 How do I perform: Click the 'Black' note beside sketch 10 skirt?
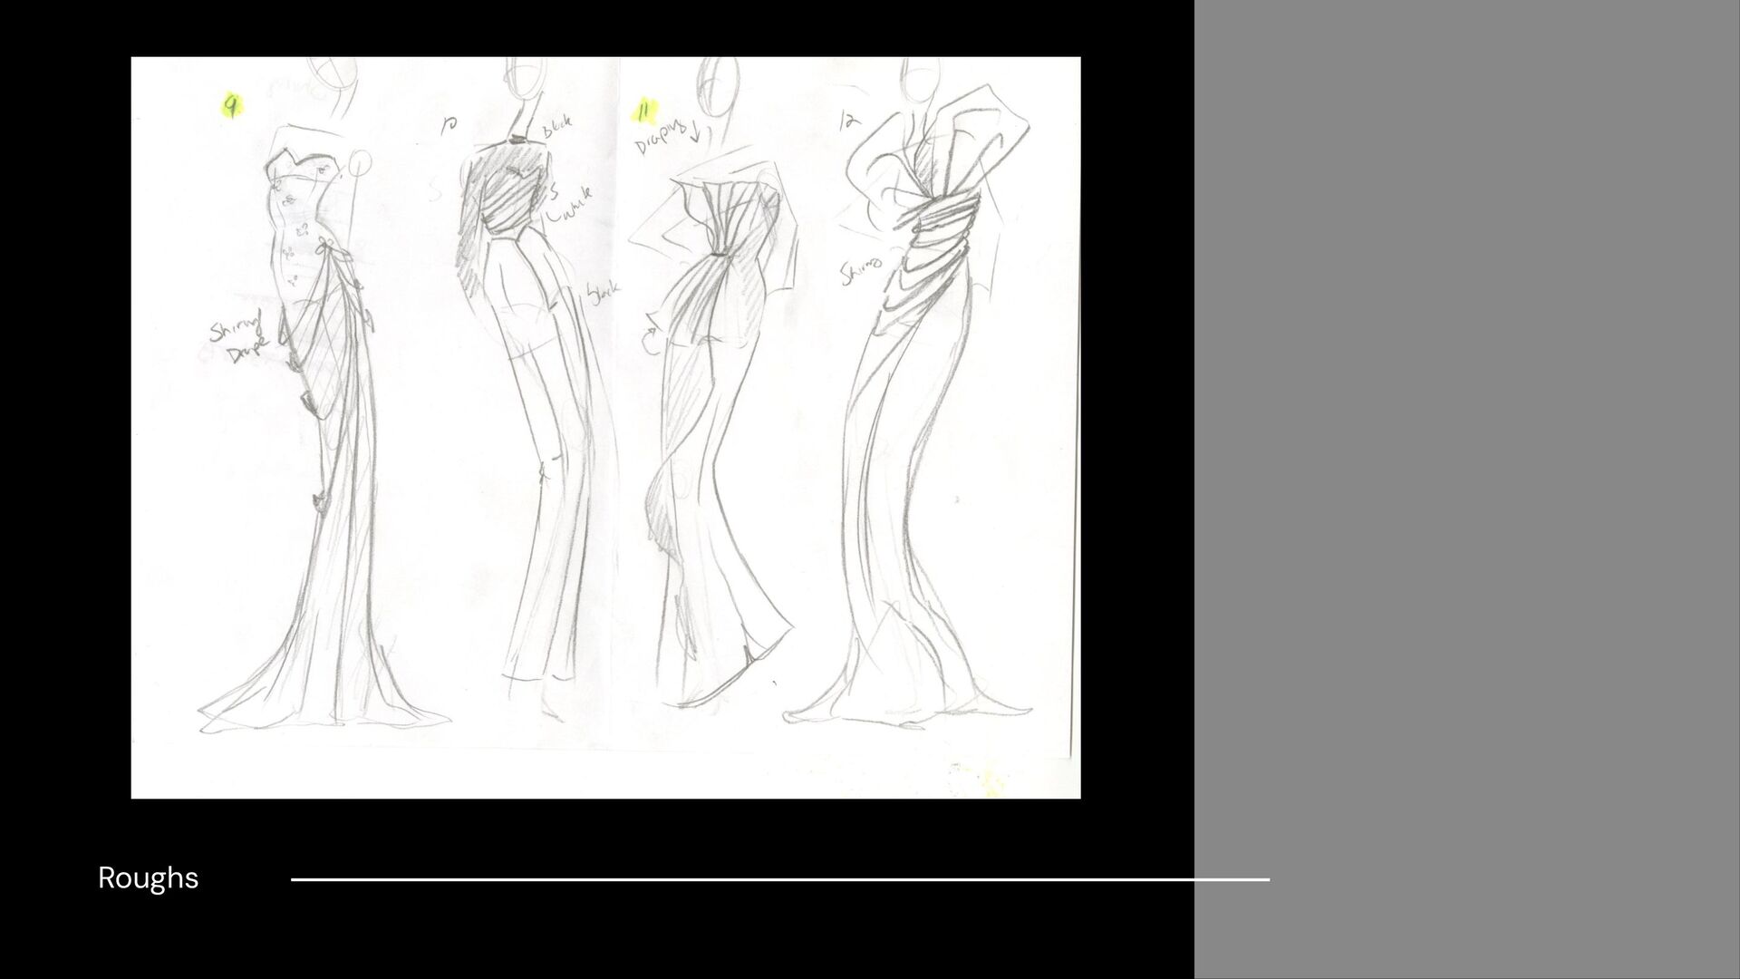(x=603, y=293)
